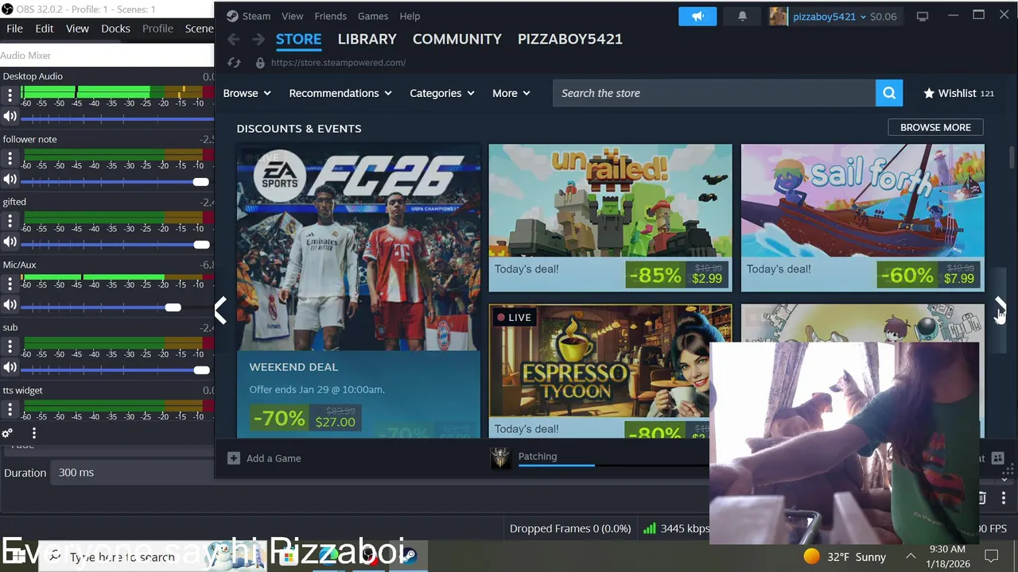Open Steam's Help menu
This screenshot has height=572, width=1018.
410,16
